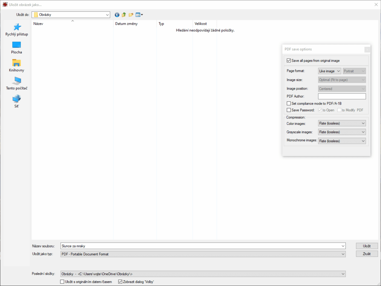Image resolution: width=381 pixels, height=286 pixels.
Task: Navigate back using the blue back arrow icon
Action: 117,15
